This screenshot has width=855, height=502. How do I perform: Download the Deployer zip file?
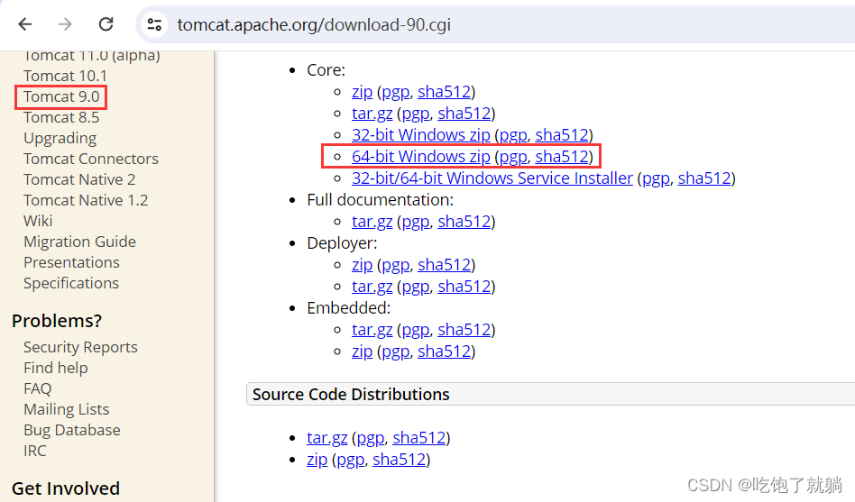click(x=362, y=264)
